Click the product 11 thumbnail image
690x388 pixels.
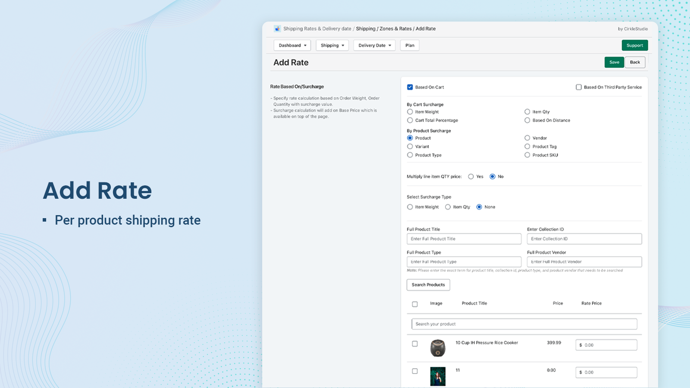point(437,376)
